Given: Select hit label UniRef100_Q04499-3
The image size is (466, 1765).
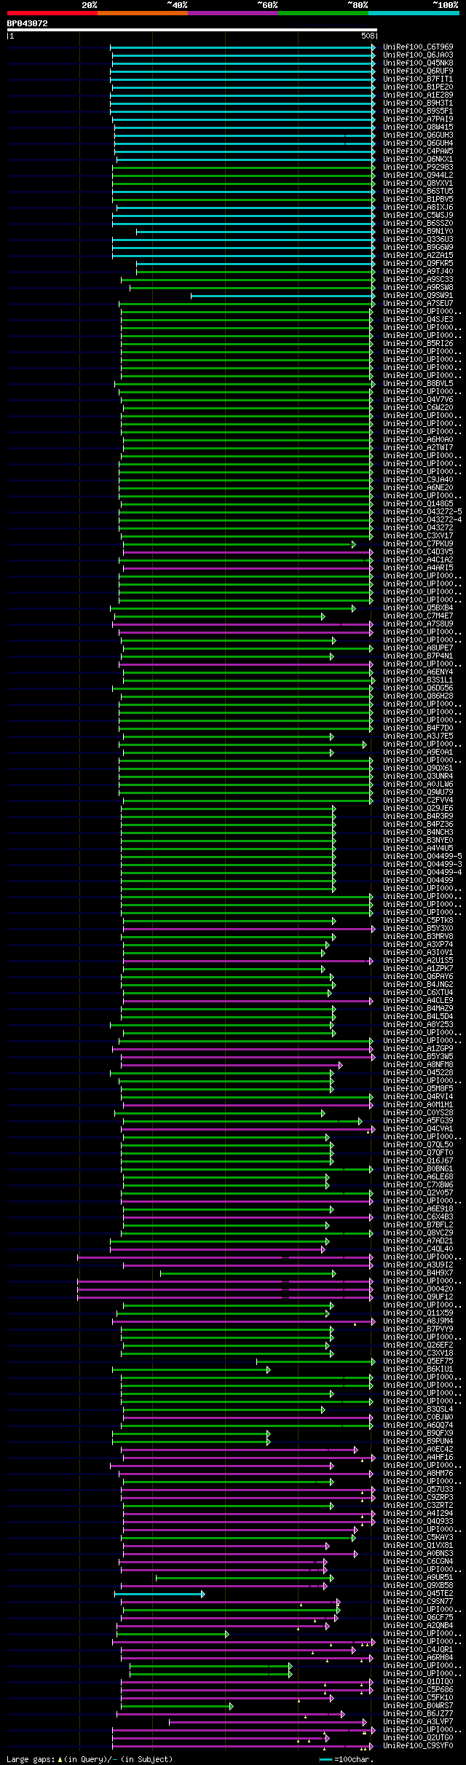Looking at the screenshot, I should click(422, 865).
